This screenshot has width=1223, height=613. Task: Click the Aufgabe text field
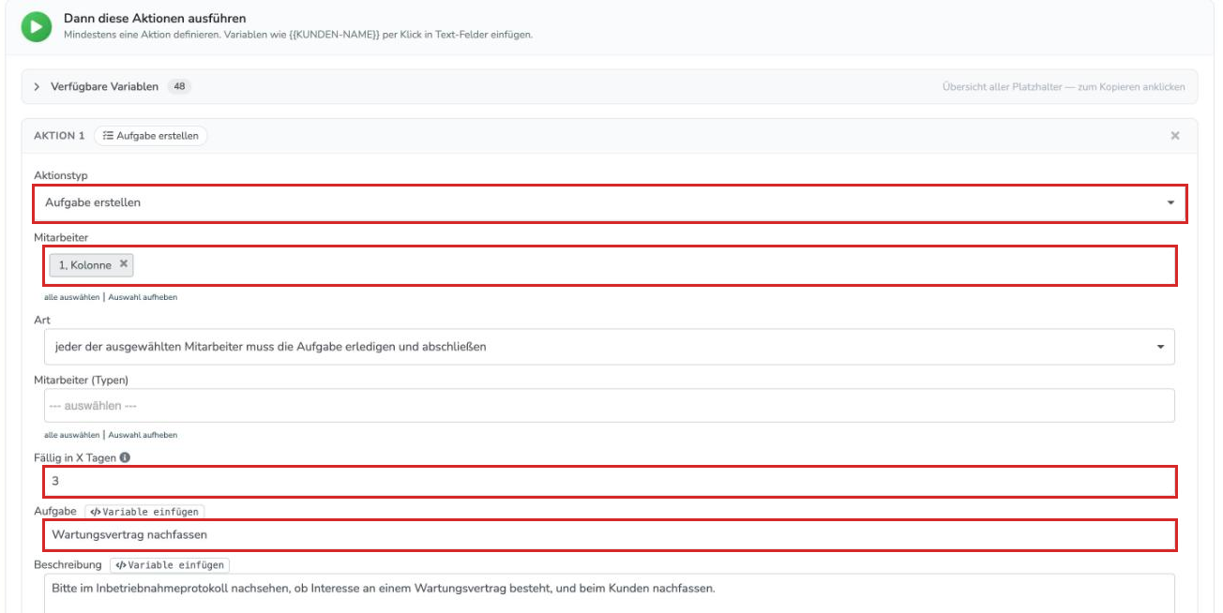610,534
